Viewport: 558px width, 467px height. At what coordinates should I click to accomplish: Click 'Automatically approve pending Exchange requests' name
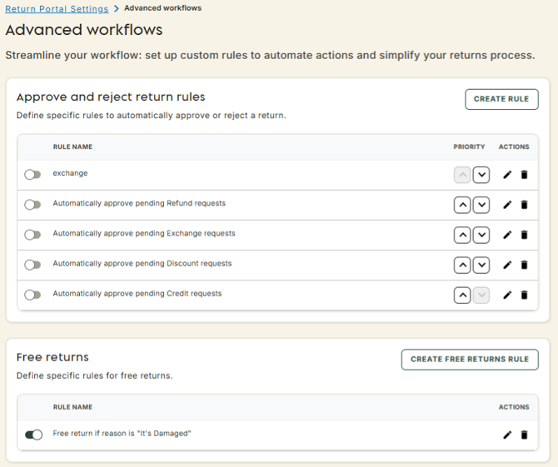(144, 233)
